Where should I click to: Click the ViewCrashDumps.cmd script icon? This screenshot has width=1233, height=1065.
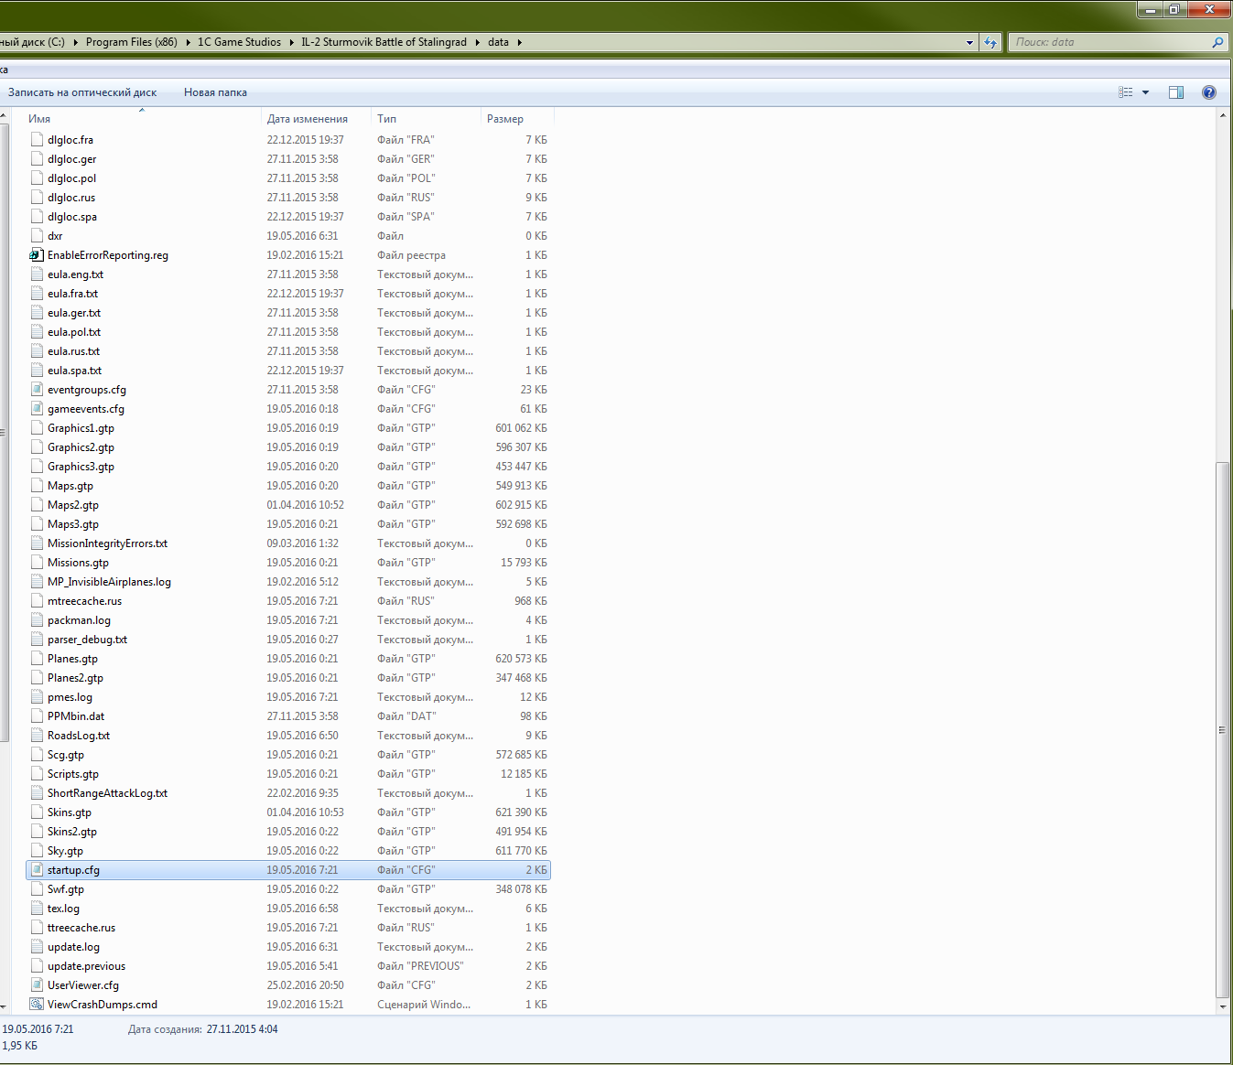[x=37, y=1005]
